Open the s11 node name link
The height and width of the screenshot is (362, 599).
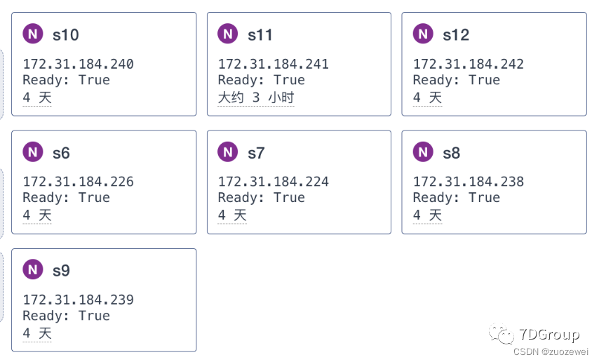[x=260, y=34]
